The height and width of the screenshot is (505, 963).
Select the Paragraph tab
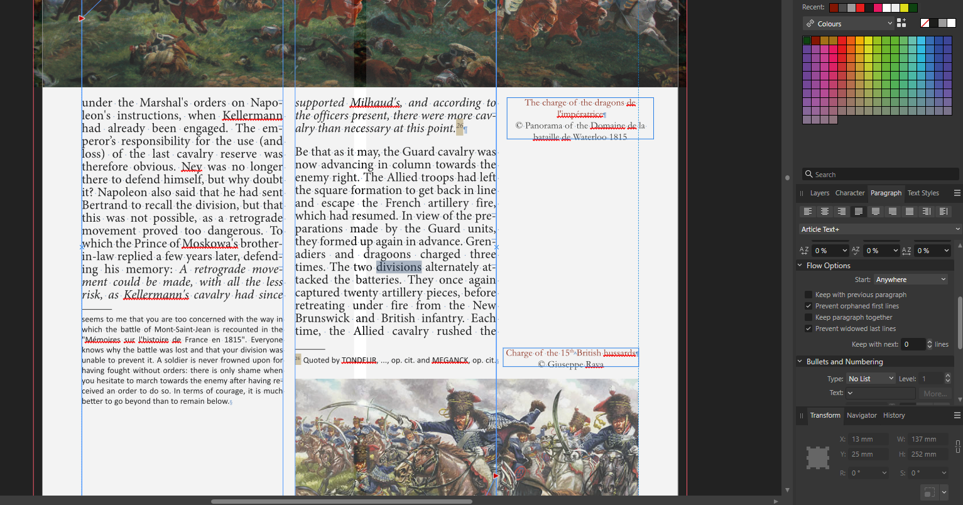coord(886,193)
